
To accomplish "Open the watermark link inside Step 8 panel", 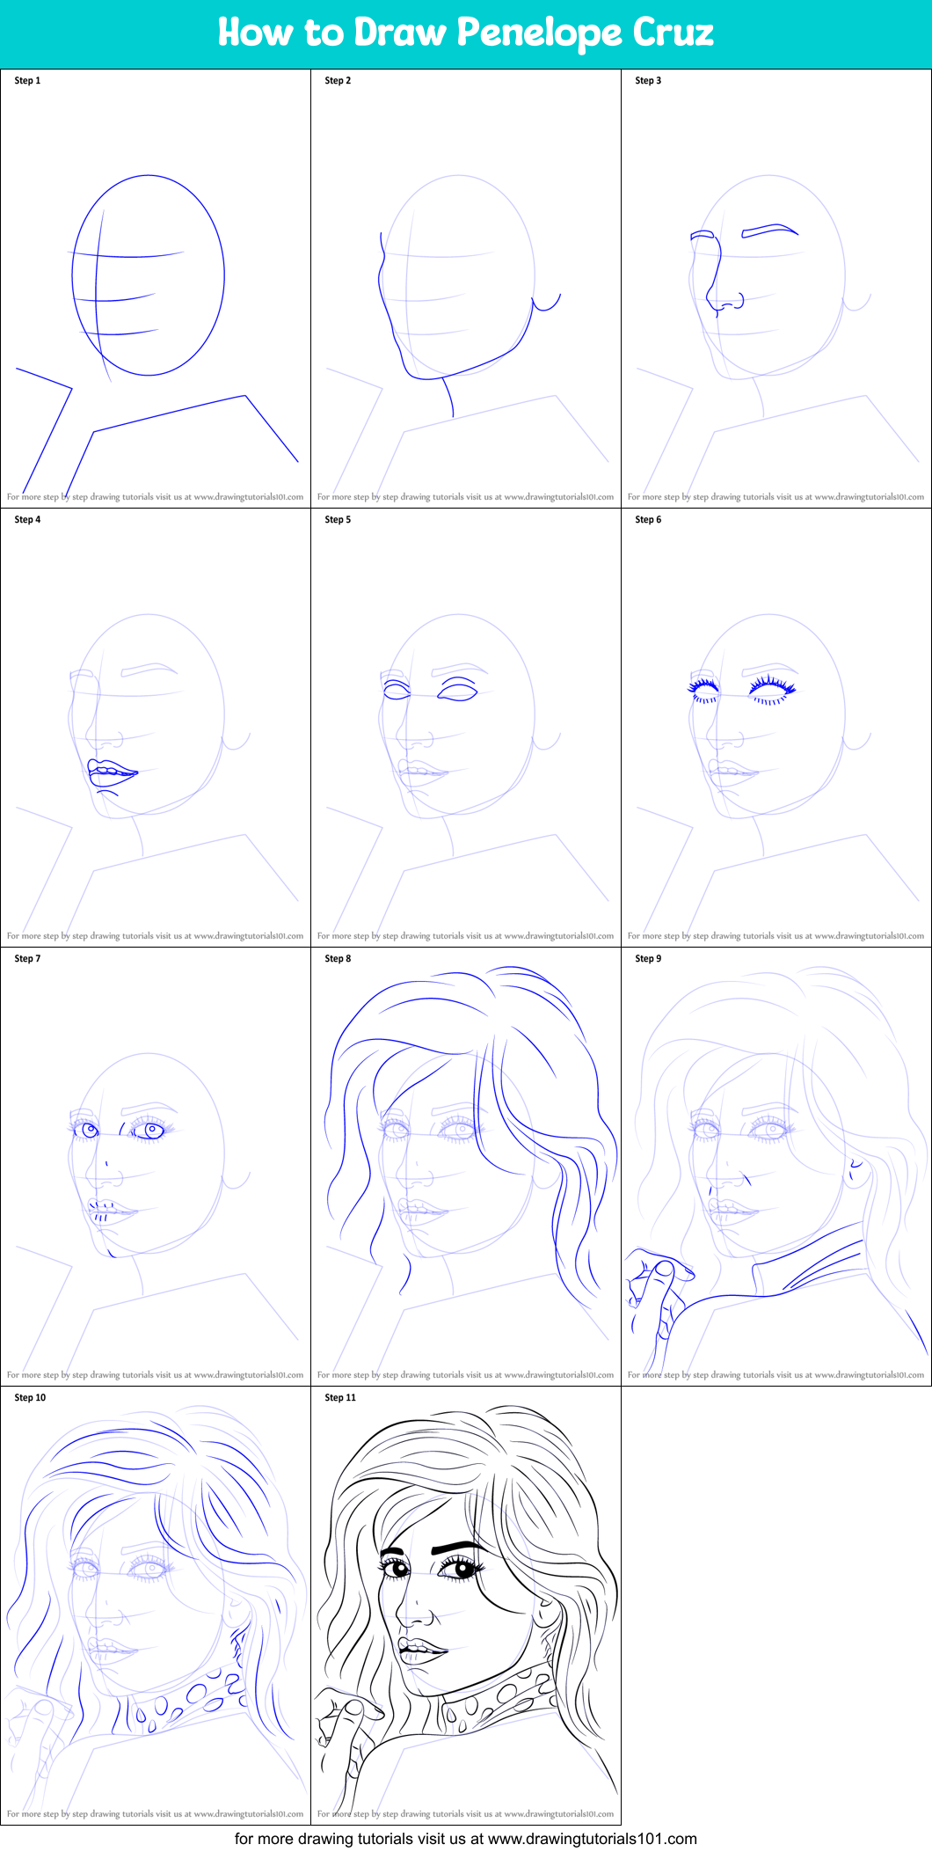I will click(x=466, y=1375).
